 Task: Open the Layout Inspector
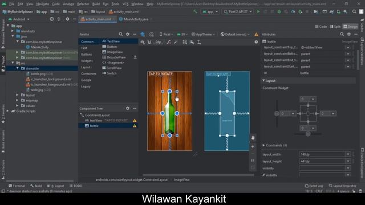(342, 186)
